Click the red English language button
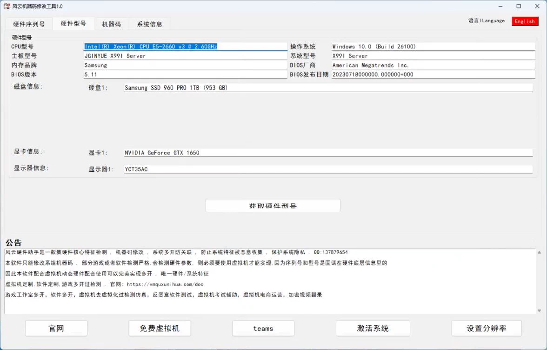The image size is (547, 350). click(525, 21)
